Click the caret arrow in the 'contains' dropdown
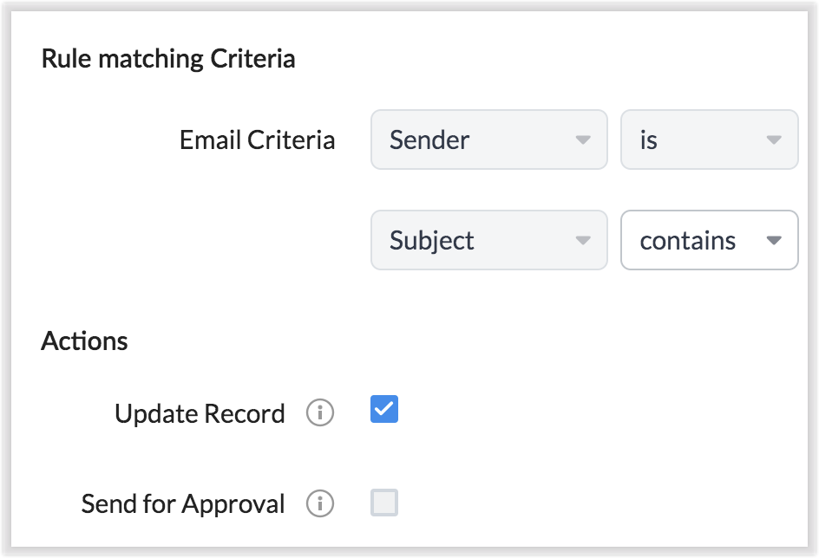819x558 pixels. (774, 240)
